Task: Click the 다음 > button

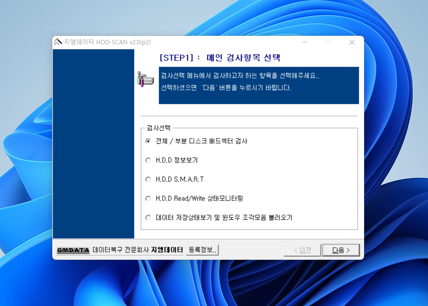Action: pos(341,250)
